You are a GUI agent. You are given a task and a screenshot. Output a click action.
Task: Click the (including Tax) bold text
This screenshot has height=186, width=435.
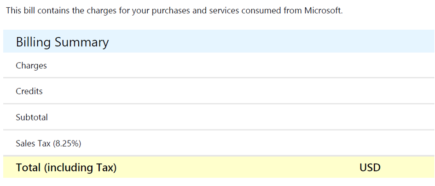[80, 168]
